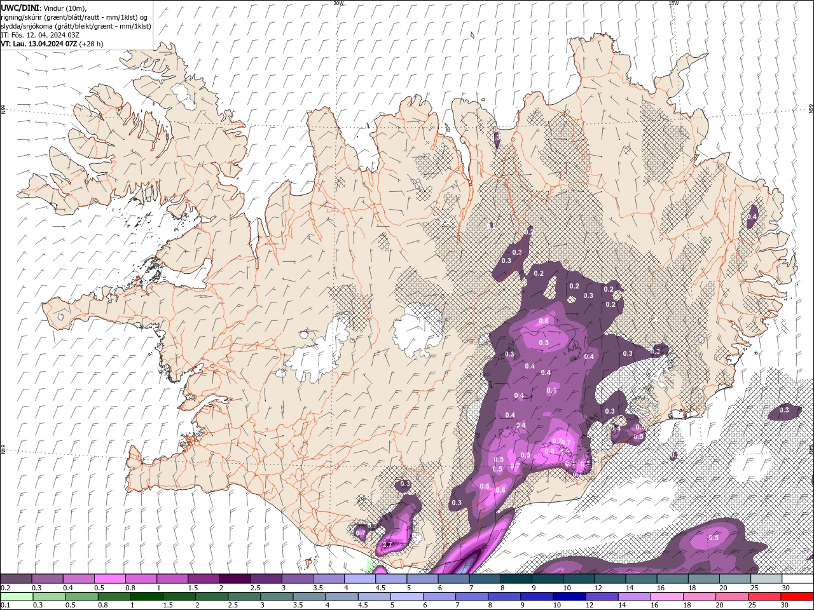Click the 'slydda/snjókoma' legend description line
Screen dimensions: 814x610
(76, 26)
